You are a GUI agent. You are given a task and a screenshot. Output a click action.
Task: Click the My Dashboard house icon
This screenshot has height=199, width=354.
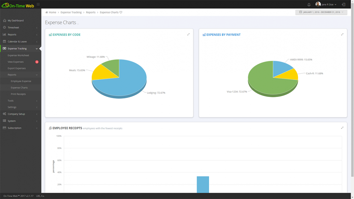tap(4, 21)
